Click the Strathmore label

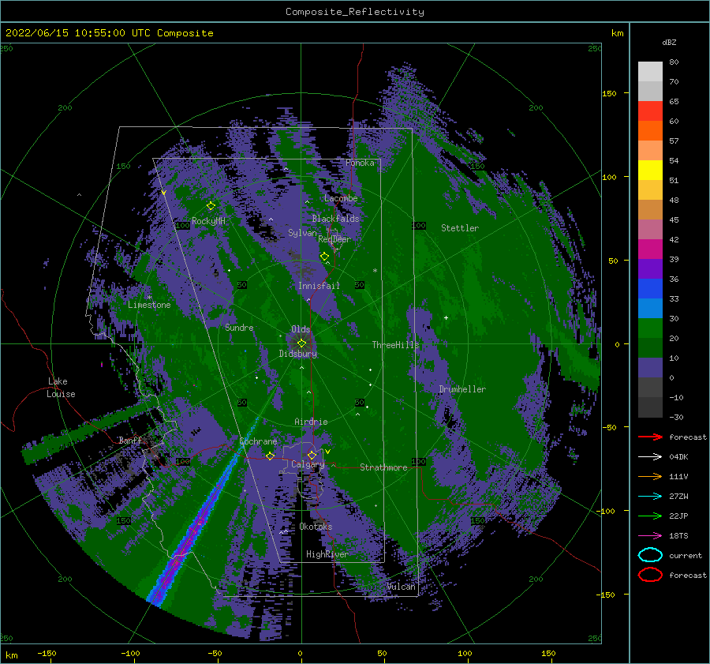[x=383, y=467]
